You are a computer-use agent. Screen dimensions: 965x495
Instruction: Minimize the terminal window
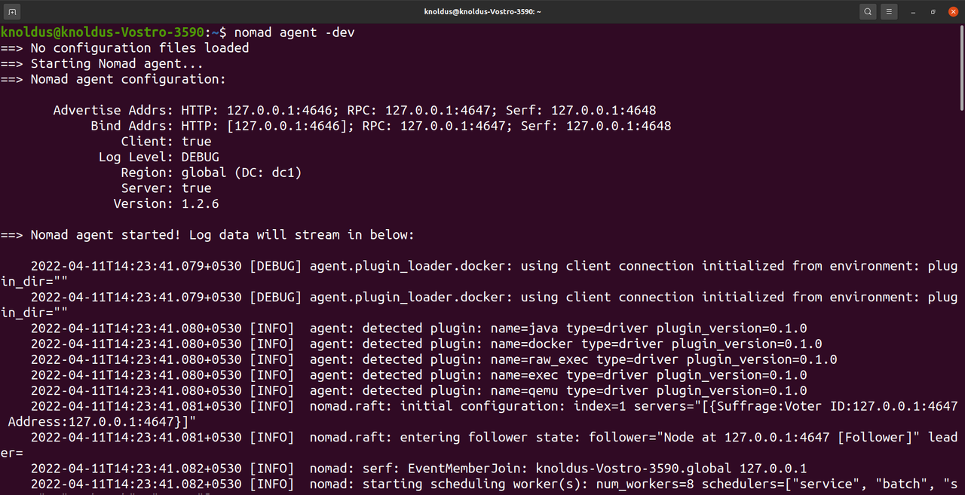point(914,11)
